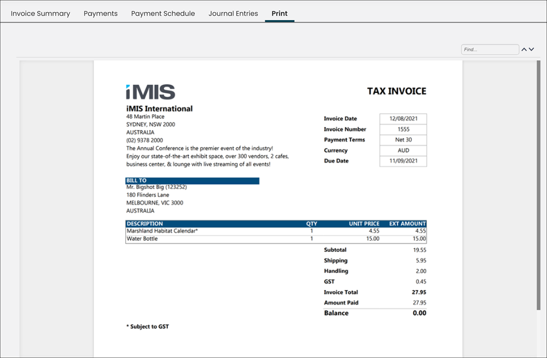Click the Shipping amount 5.95

(x=421, y=260)
